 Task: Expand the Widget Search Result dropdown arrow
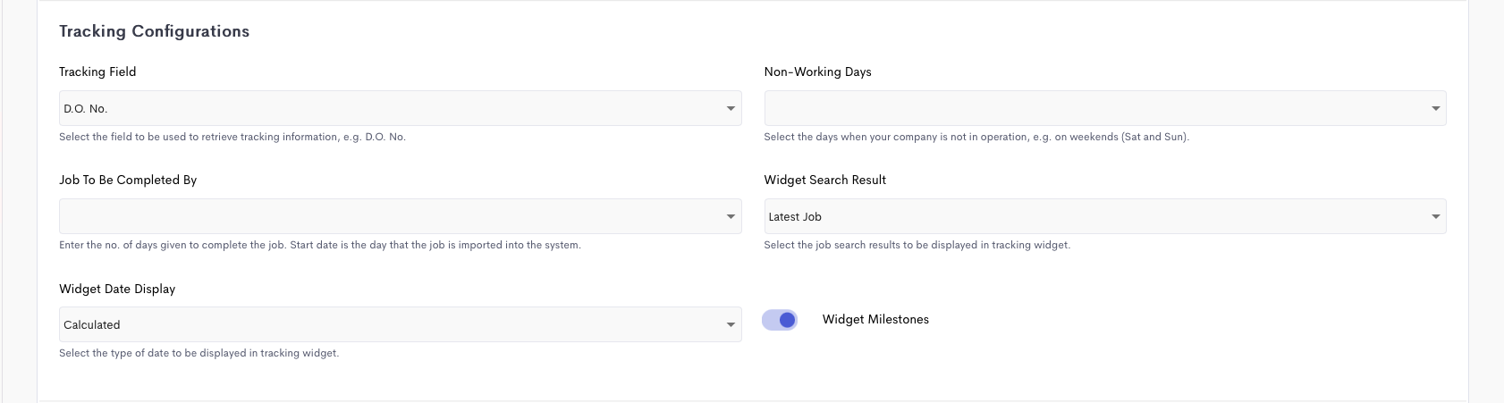(1435, 217)
